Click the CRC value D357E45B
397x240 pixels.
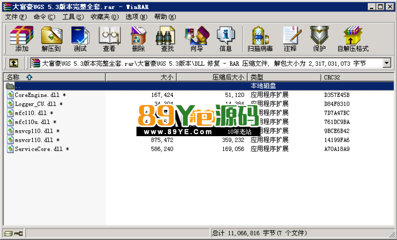(x=337, y=95)
